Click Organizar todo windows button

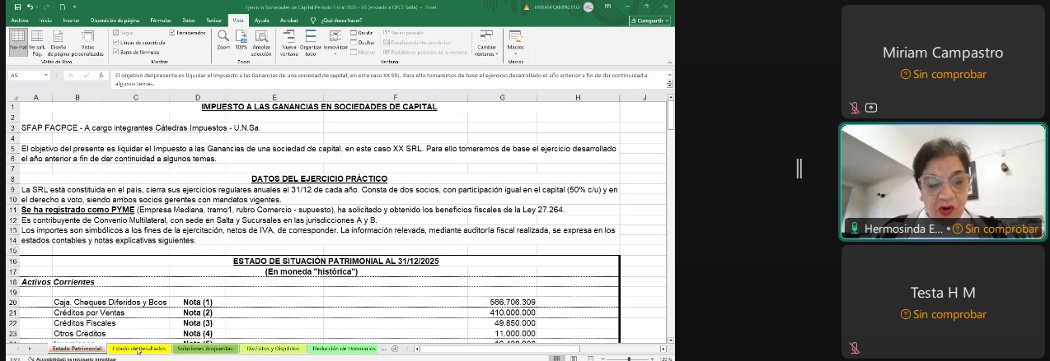coord(311,41)
